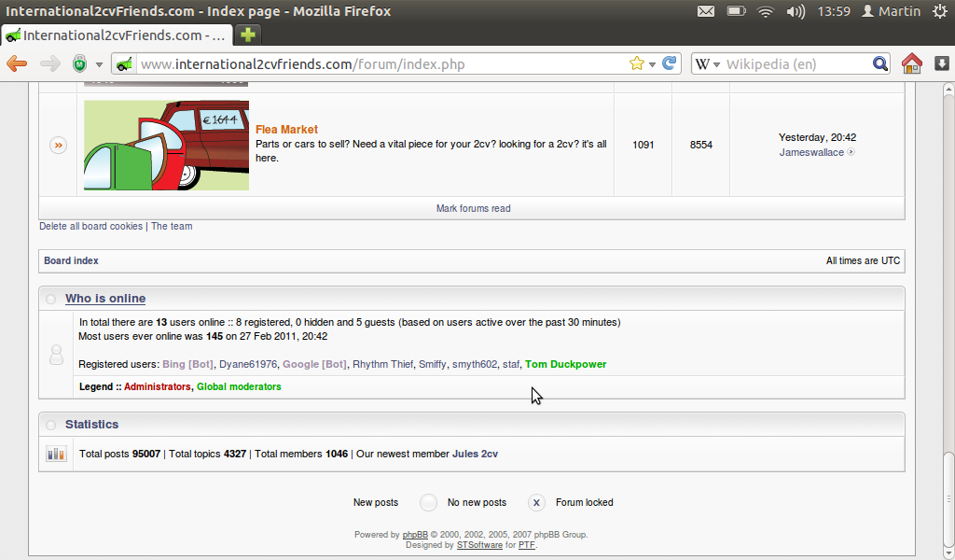Go back with the orange back arrow
The image size is (955, 560).
(17, 63)
